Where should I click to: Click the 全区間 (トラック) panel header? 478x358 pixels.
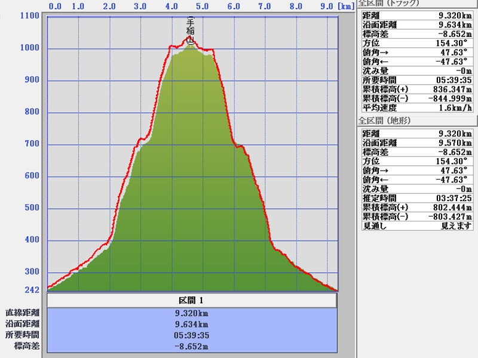(x=387, y=4)
